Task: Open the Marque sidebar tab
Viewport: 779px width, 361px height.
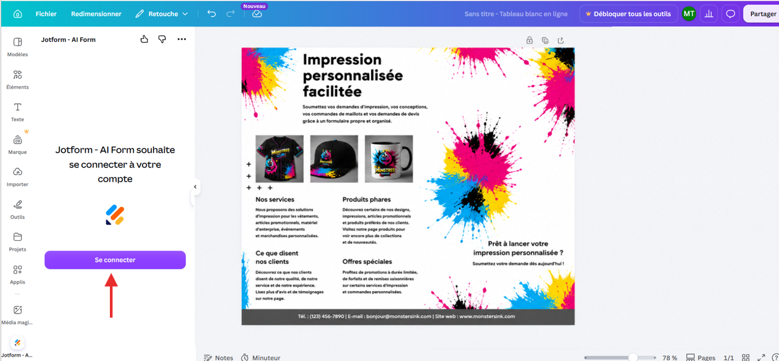Action: [17, 145]
